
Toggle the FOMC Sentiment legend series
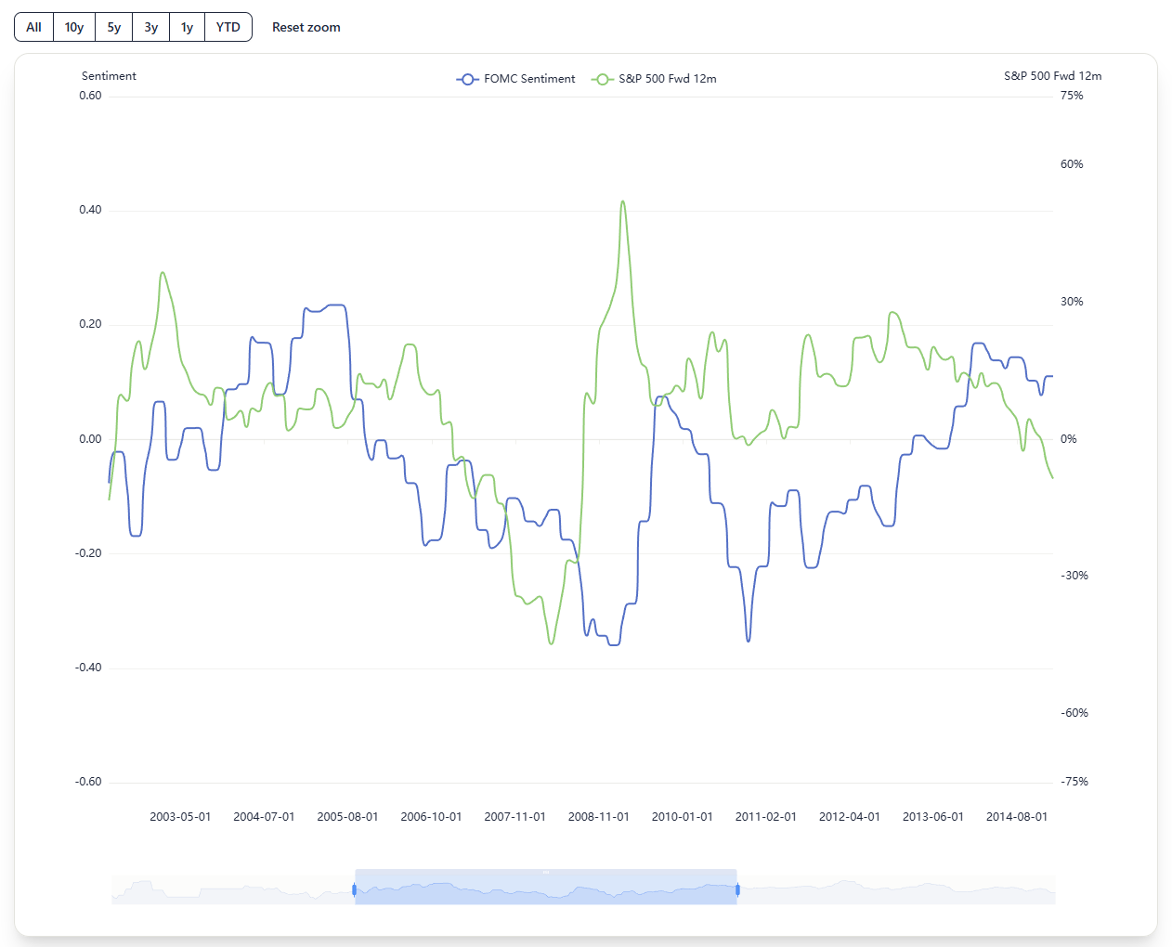click(x=516, y=79)
